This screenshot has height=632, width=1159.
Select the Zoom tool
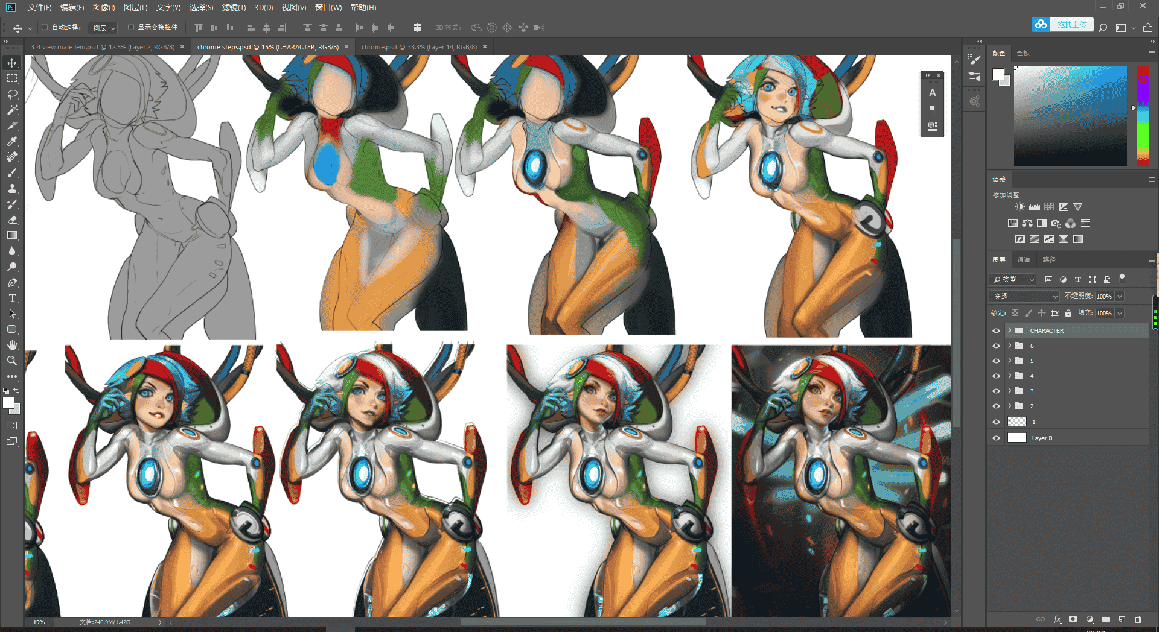12,361
